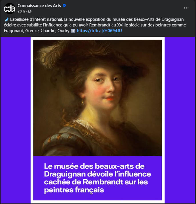Open the post's 20 h timestamp
The height and width of the screenshot is (204, 196).
21,11
